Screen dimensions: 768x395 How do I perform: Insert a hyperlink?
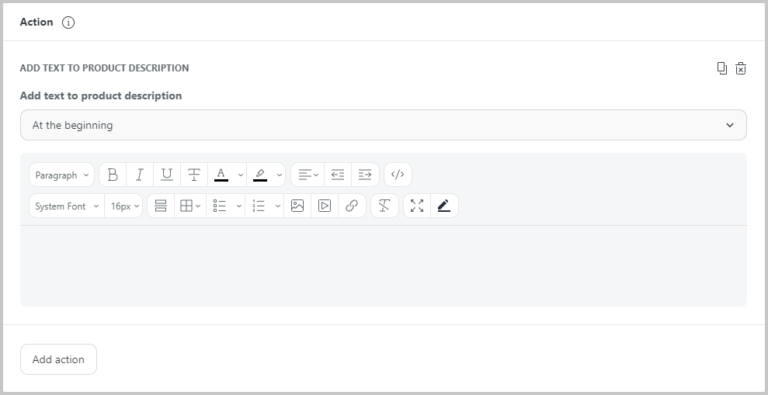click(352, 206)
